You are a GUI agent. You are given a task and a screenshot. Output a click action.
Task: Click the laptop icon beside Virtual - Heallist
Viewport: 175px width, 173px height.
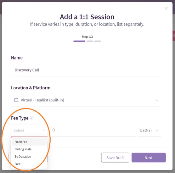pos(16,100)
